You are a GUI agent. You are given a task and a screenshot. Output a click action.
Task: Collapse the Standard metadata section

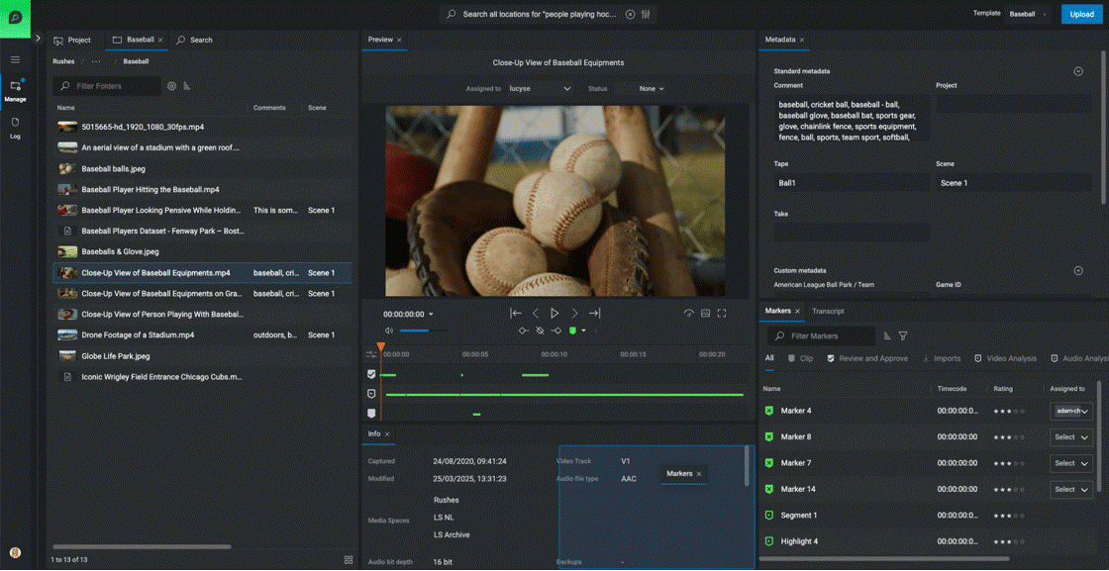pos(1078,71)
